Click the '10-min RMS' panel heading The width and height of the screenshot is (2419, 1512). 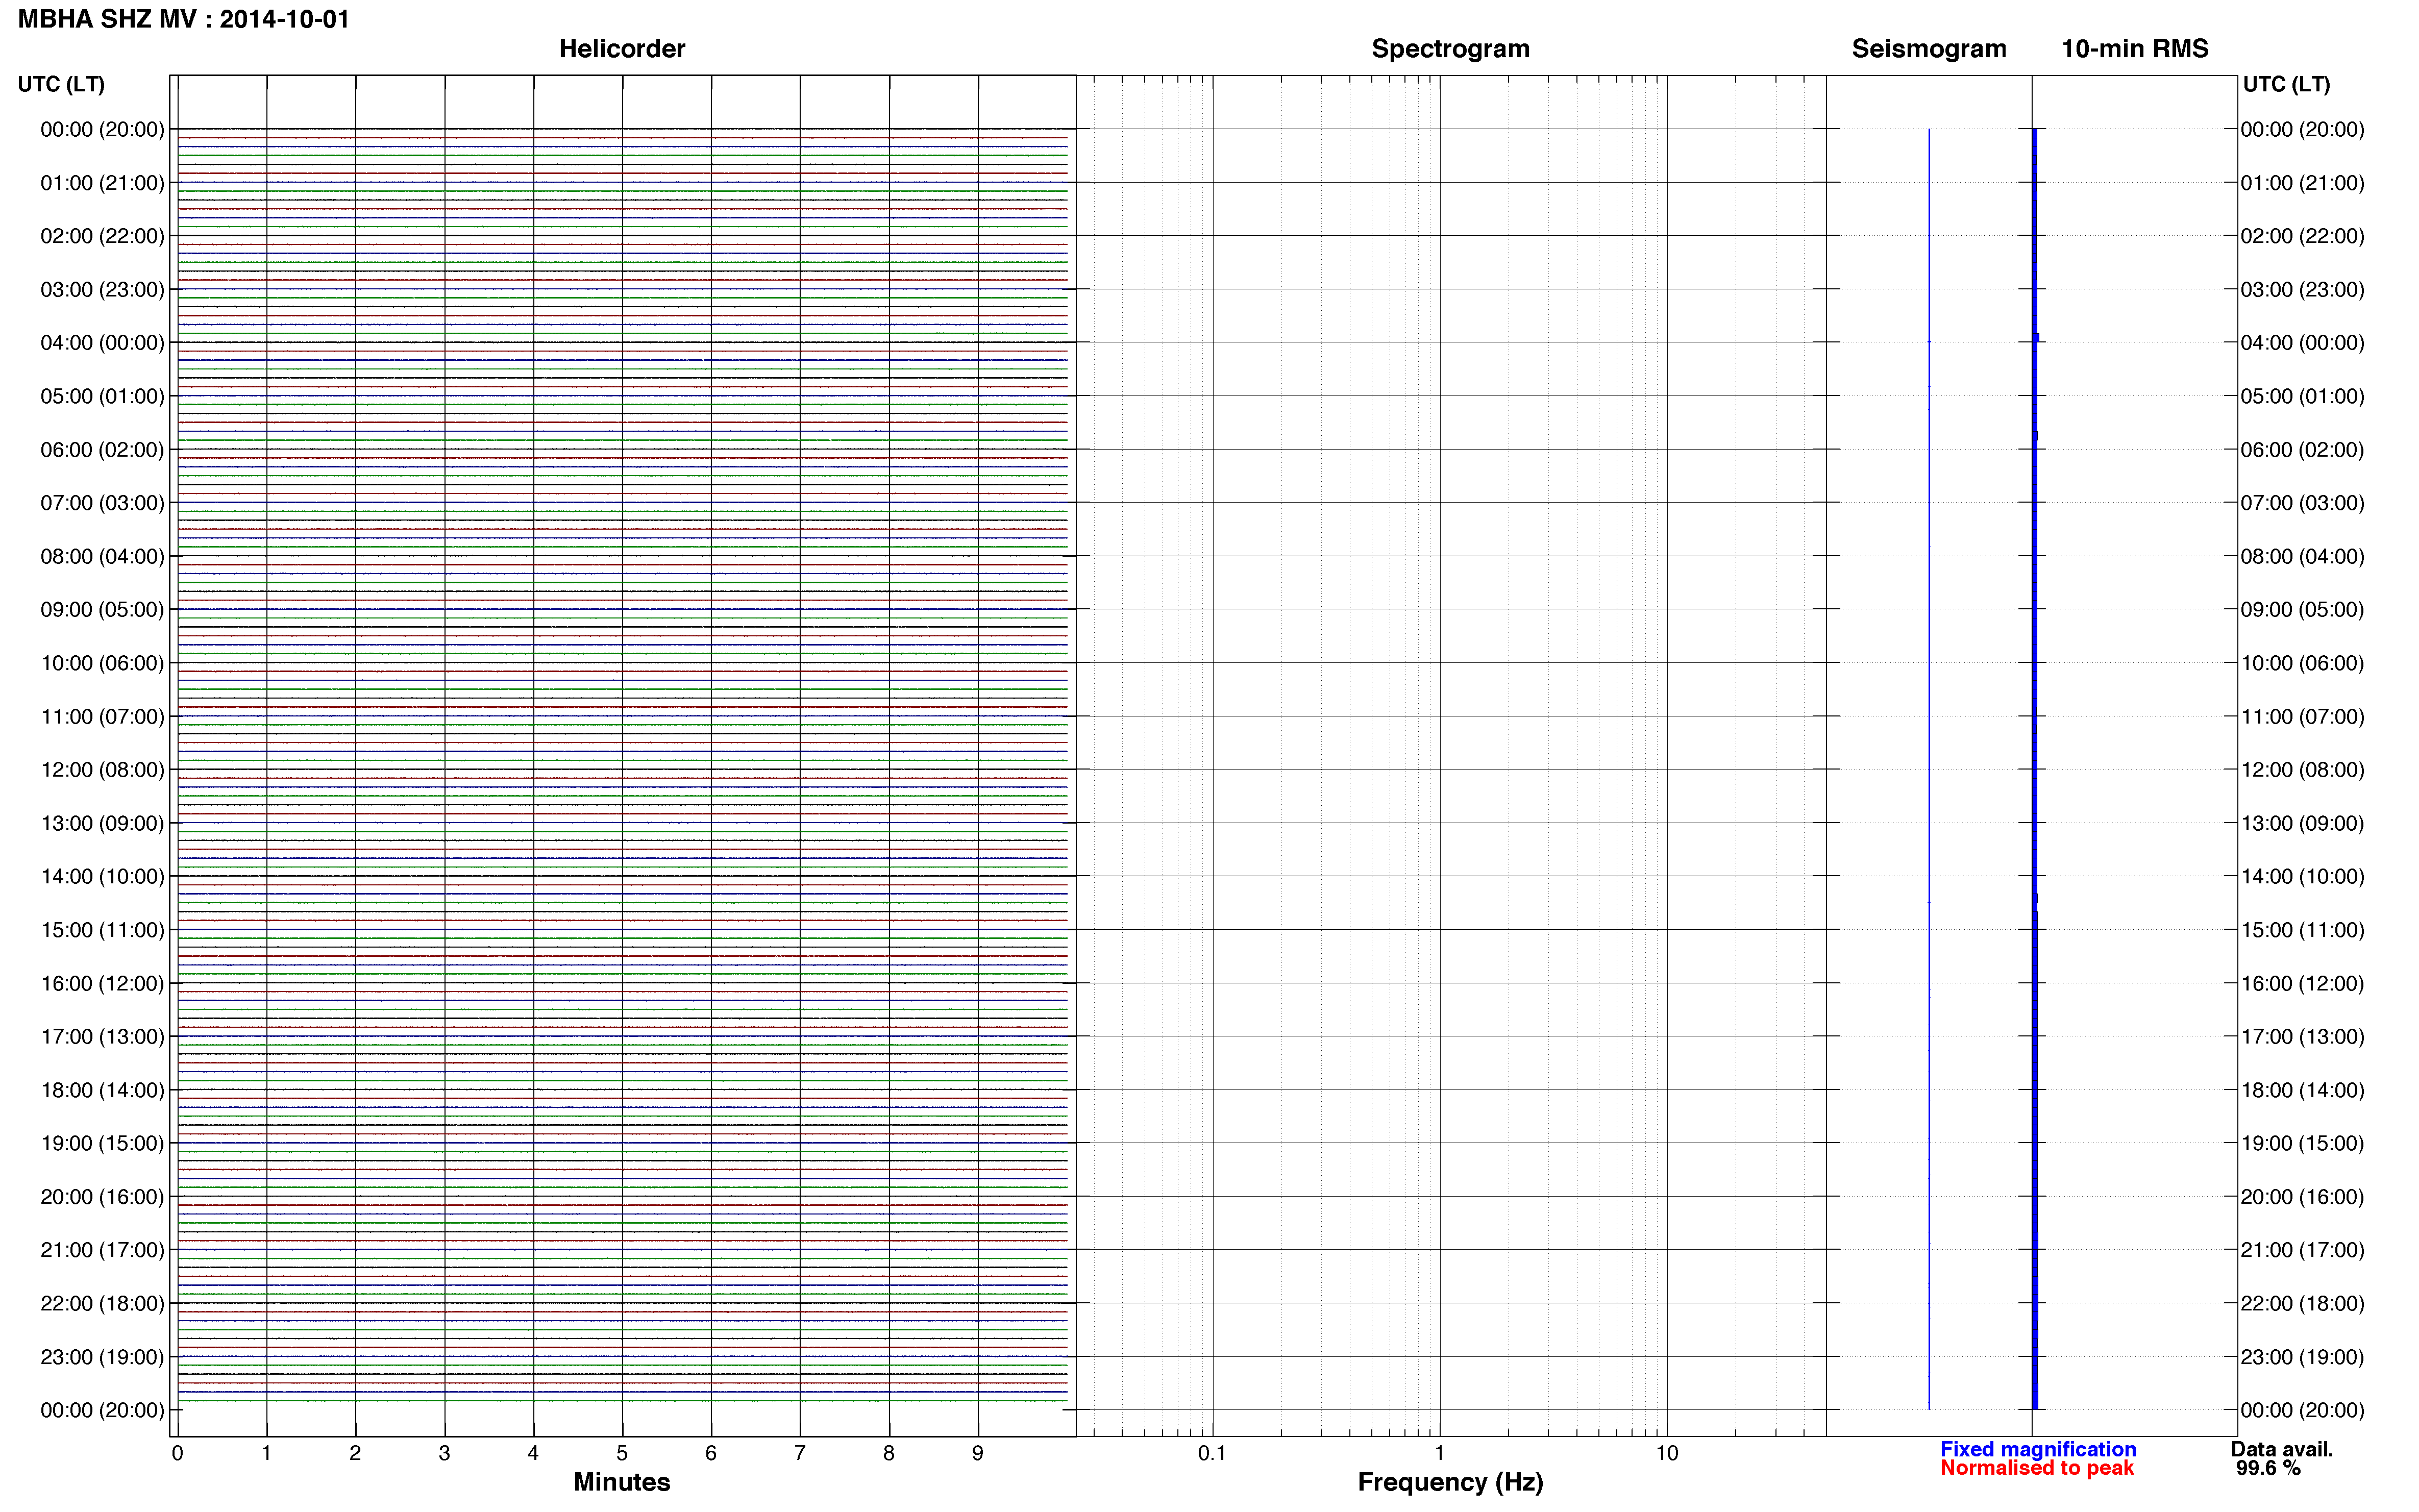tap(2135, 48)
